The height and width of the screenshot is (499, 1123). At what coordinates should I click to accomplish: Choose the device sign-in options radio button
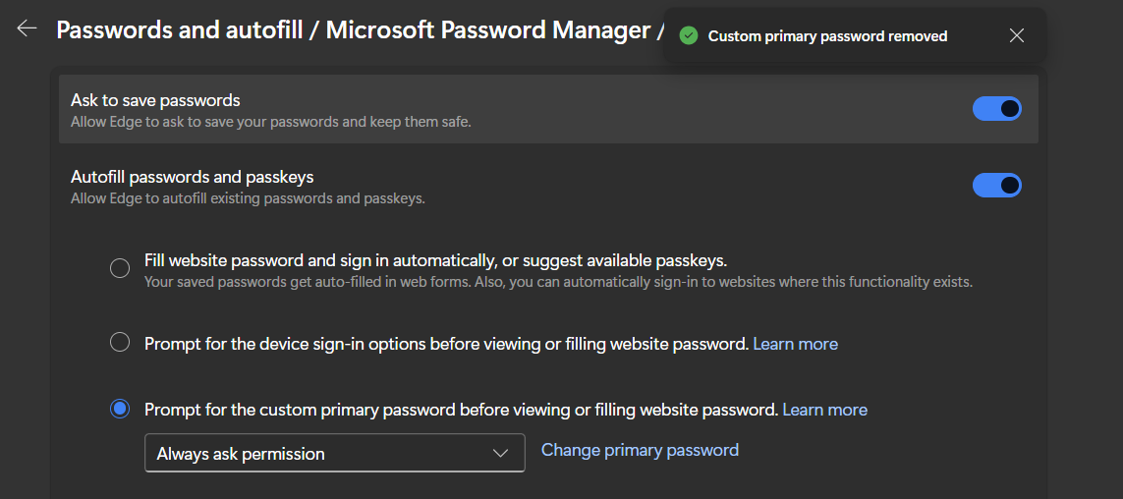tap(120, 343)
